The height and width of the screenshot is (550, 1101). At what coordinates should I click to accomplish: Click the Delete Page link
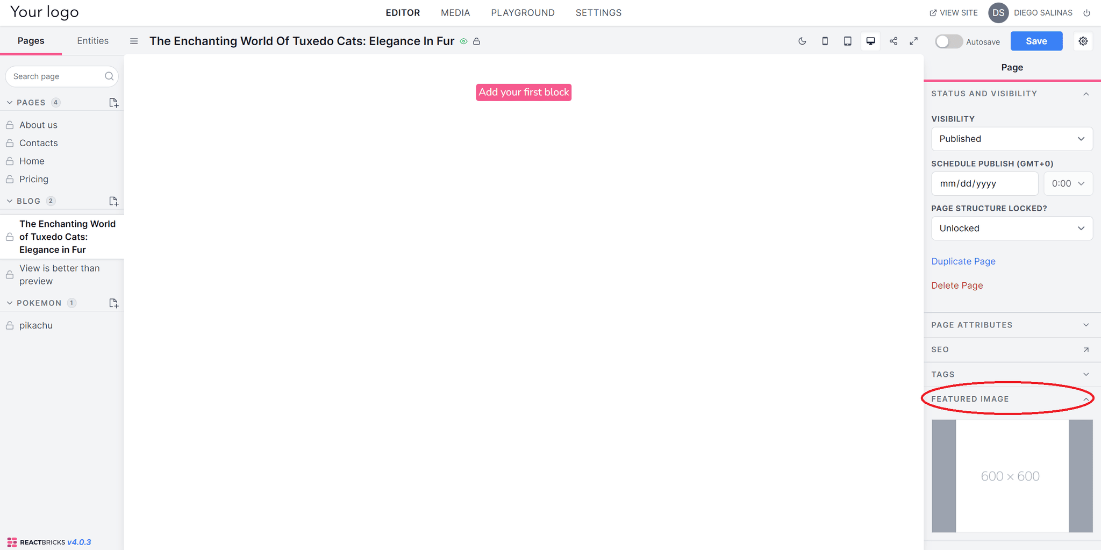(957, 285)
